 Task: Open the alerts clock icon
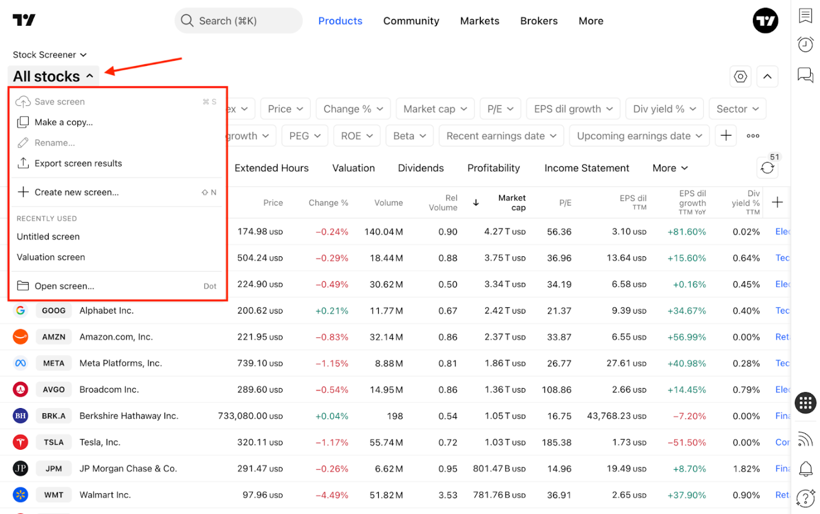[805, 45]
